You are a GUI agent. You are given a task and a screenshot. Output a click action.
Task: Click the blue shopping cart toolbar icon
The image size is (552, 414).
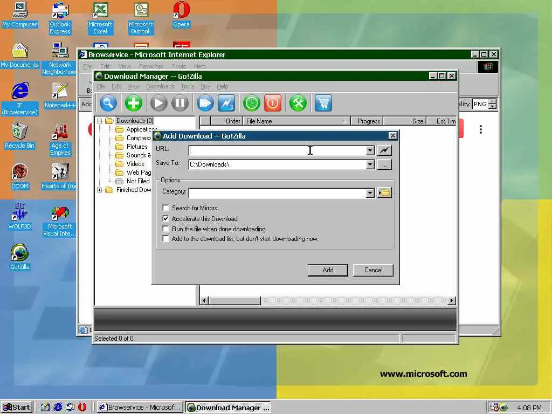(323, 103)
